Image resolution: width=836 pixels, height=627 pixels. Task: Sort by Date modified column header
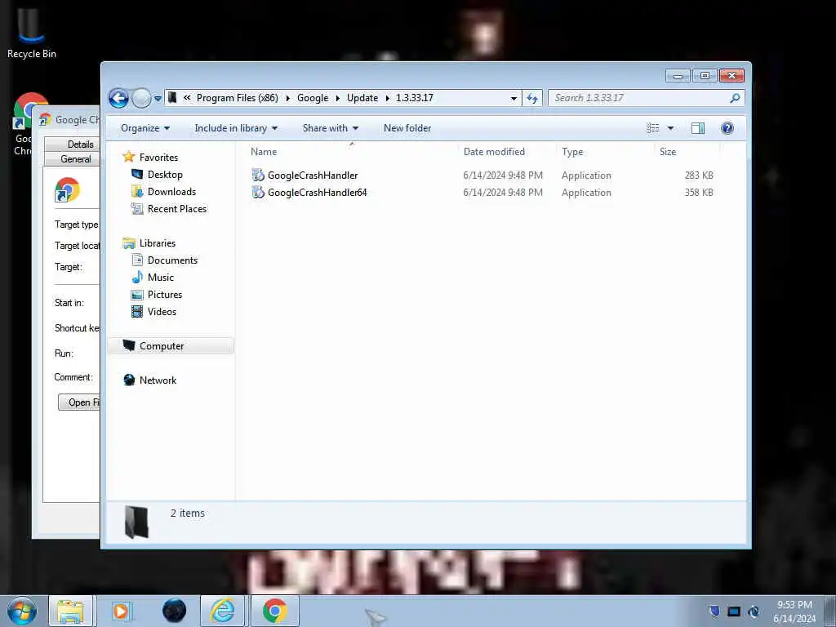(494, 151)
